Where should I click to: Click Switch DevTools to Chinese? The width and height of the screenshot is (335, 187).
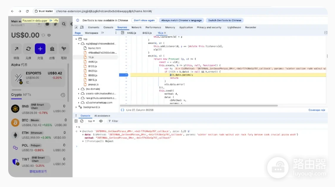(x=225, y=20)
